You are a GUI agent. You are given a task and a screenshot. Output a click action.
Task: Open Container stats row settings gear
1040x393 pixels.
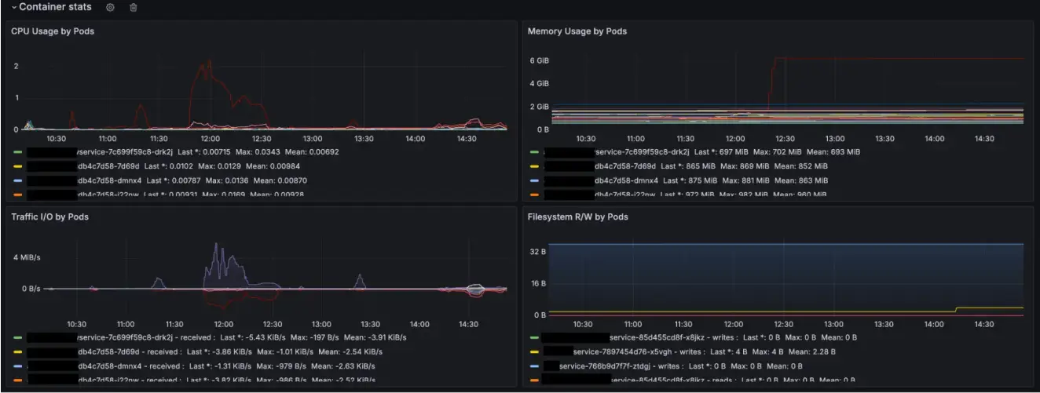pos(110,7)
